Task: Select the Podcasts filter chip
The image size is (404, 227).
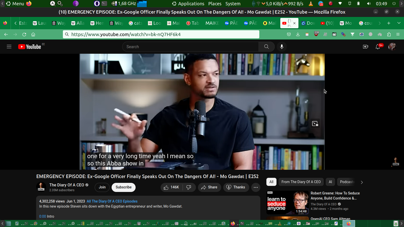Action: [x=347, y=182]
